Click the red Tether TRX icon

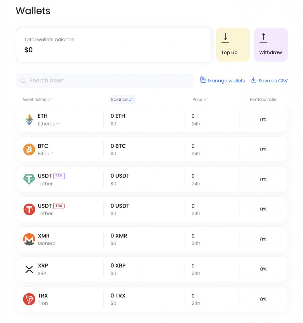29,209
